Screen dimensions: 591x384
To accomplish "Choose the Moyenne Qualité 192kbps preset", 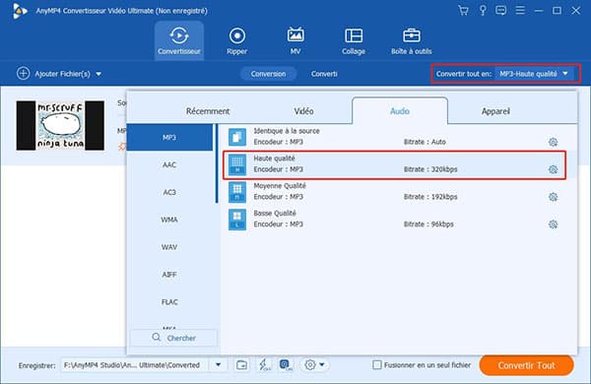I will (399, 192).
